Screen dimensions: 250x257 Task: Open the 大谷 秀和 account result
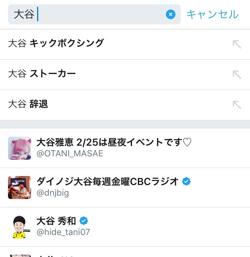(x=125, y=227)
